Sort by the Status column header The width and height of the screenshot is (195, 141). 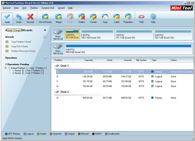pos(182,60)
